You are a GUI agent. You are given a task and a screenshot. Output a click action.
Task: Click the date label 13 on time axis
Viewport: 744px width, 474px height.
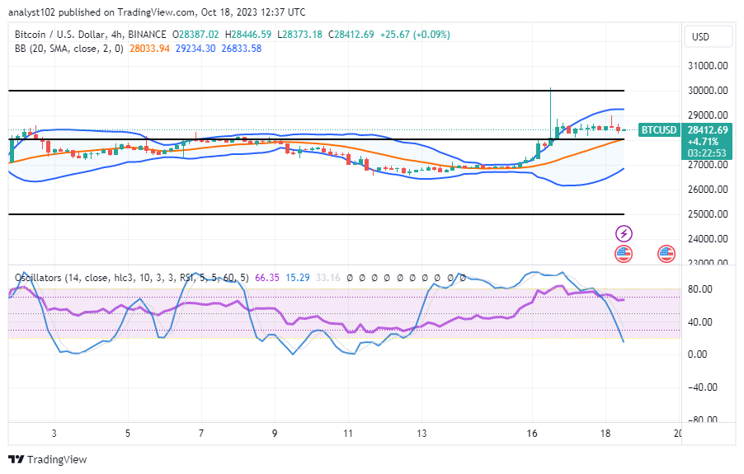421,434
